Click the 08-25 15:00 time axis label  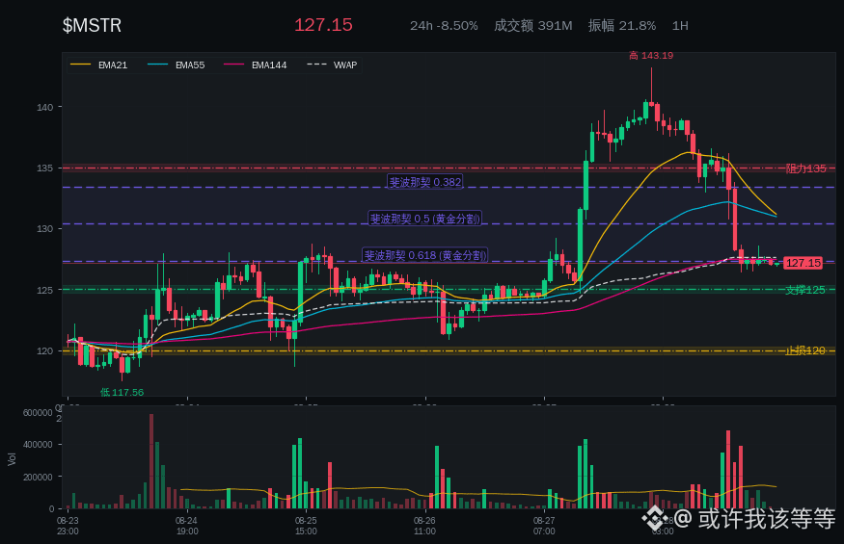306,526
